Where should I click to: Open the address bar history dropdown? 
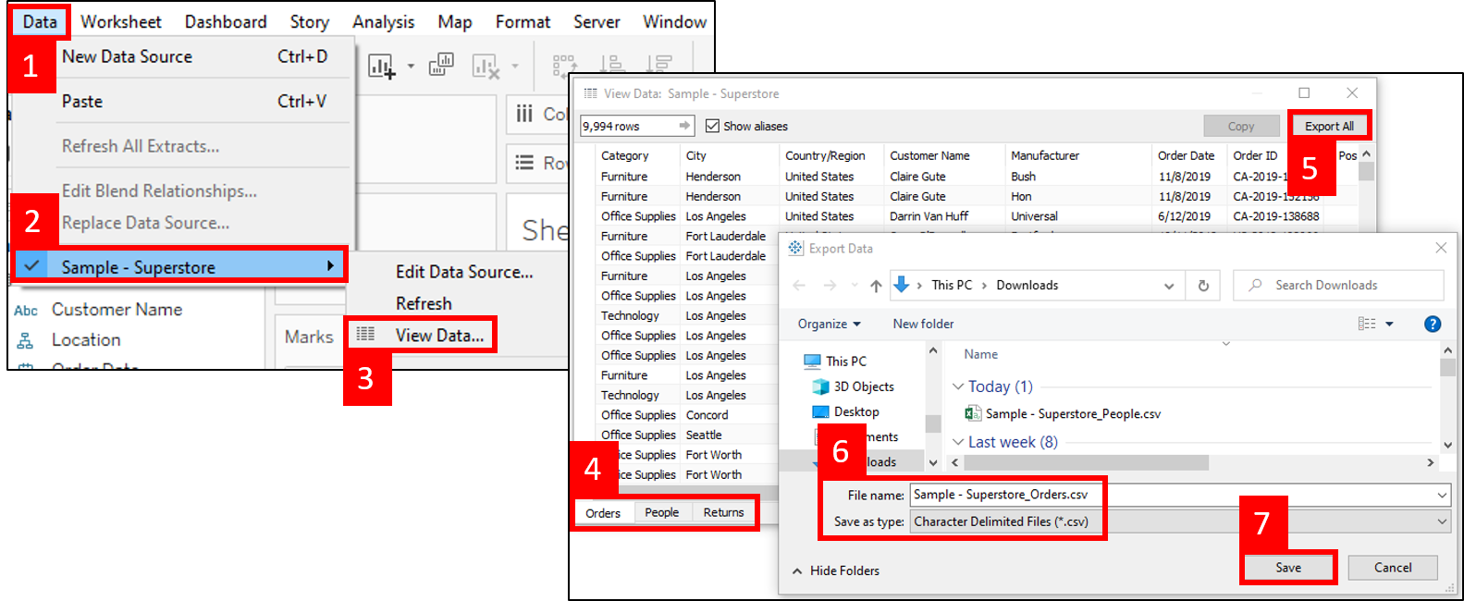click(x=1169, y=286)
